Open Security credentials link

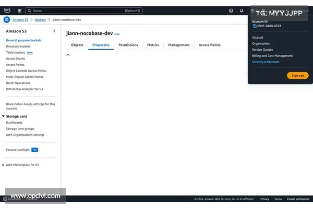coord(266,62)
